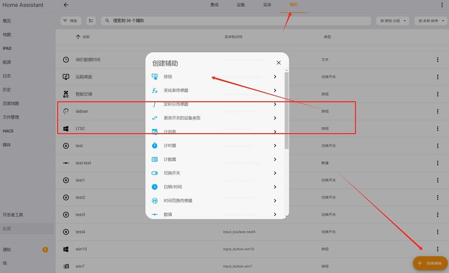Open the test1 helper row

click(x=252, y=180)
